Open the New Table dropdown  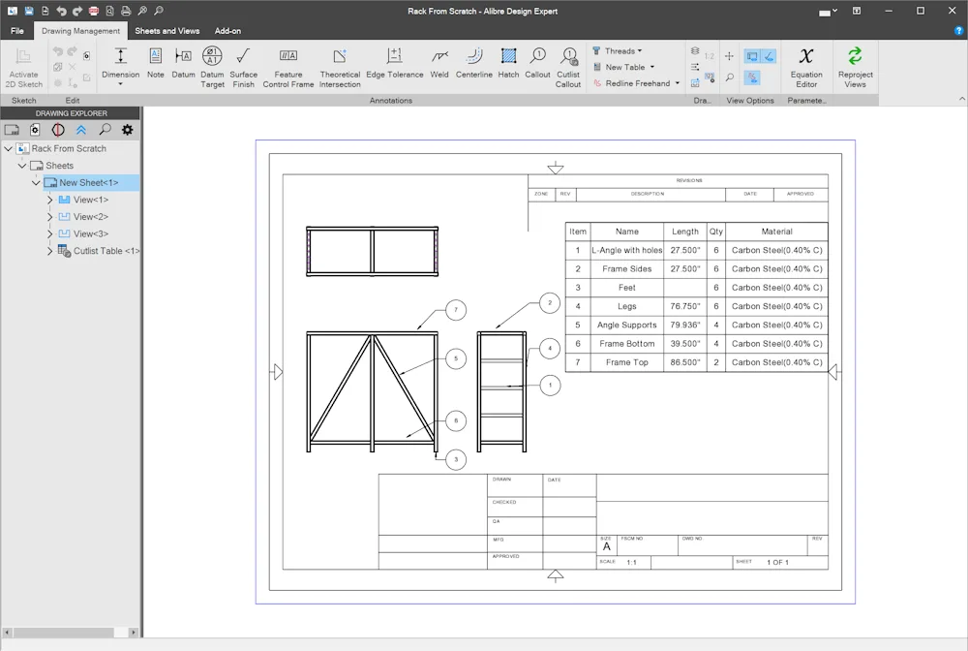tap(623, 67)
